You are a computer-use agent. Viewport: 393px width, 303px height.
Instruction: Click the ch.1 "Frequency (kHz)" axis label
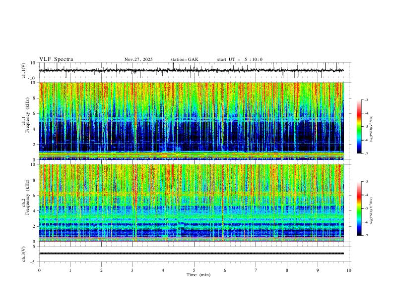27,115
